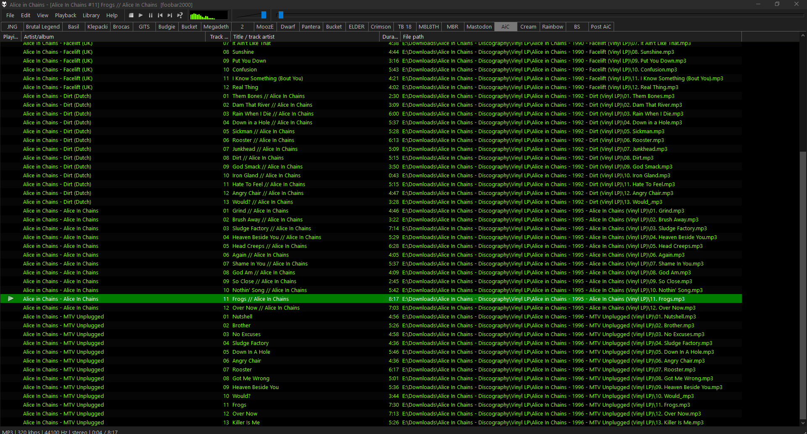The width and height of the screenshot is (807, 434).
Task: Sort by the Track number column header
Action: [218, 37]
